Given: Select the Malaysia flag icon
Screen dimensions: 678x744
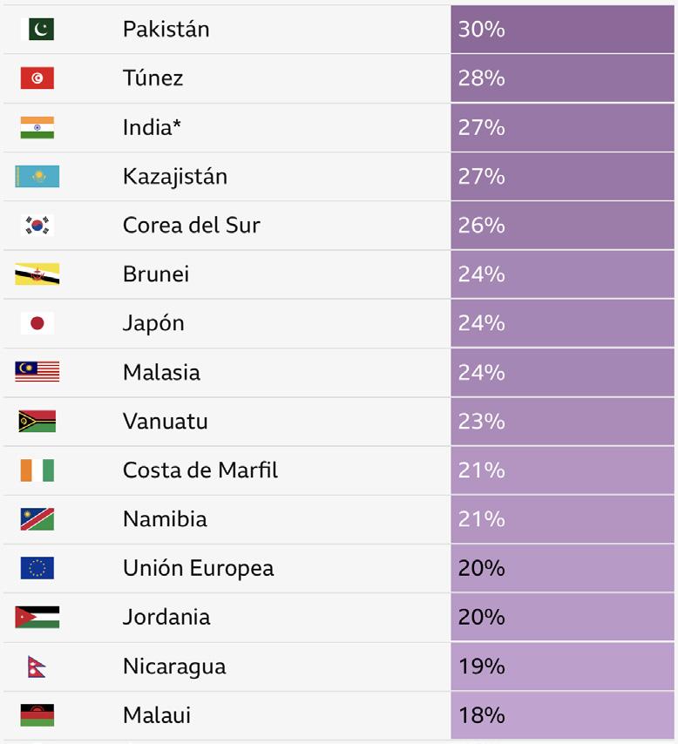Looking at the screenshot, I should point(37,372).
